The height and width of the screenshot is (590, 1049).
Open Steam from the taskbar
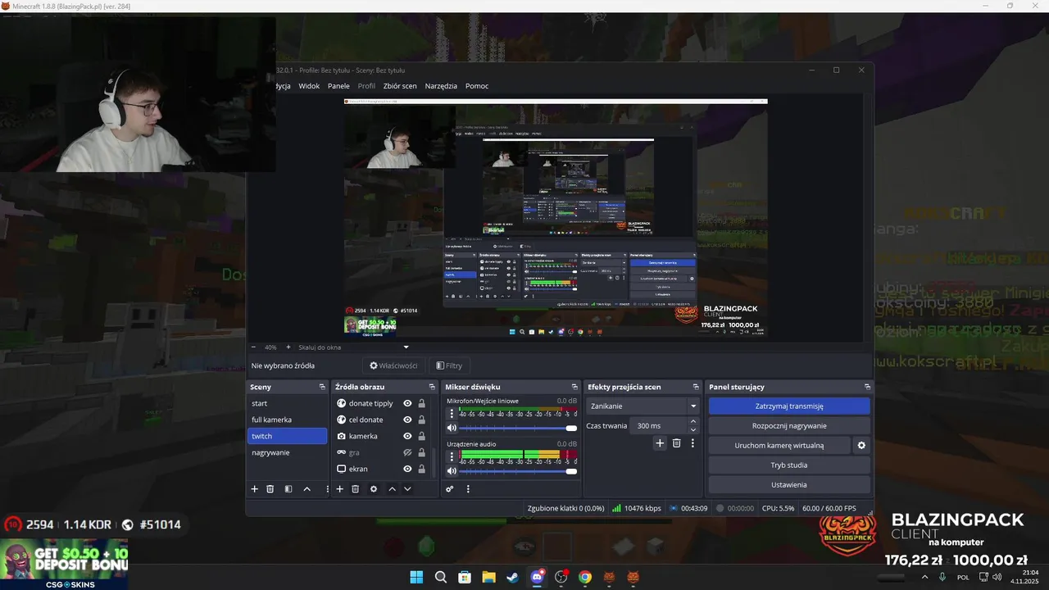[x=512, y=577]
